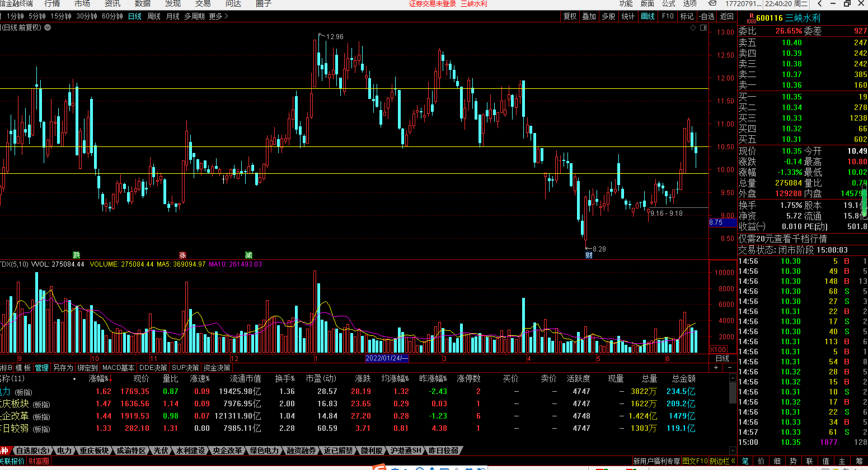Viewport: 868px width, 470px height.
Task: Open the 统计 statistics tool
Action: 628,17
